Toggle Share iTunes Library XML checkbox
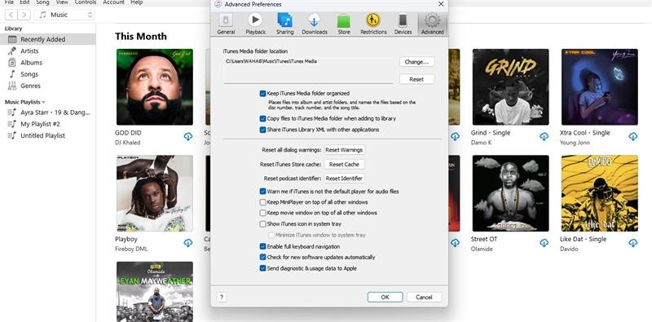The width and height of the screenshot is (652, 322). (262, 130)
